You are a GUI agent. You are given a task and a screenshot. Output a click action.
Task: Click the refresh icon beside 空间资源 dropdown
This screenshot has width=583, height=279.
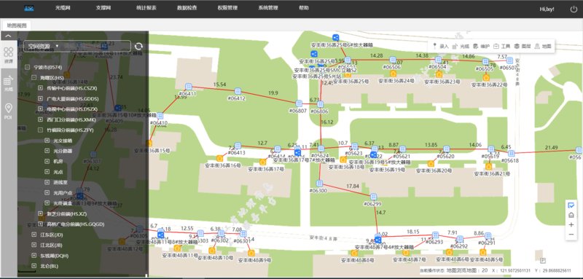(x=138, y=46)
